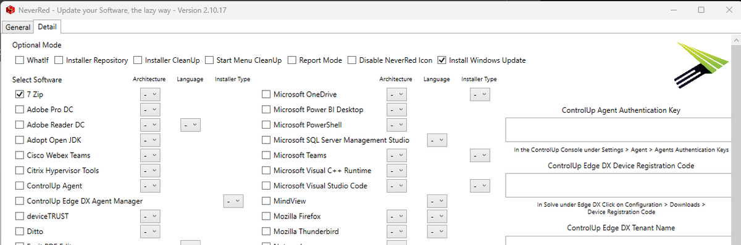Select the deviceTRUST checkbox
Image resolution: width=741 pixels, height=245 pixels.
20,217
